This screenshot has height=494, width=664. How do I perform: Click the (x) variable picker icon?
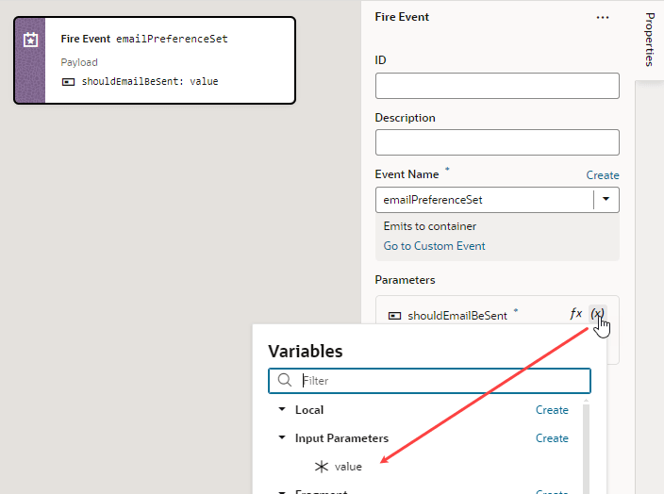[597, 314]
